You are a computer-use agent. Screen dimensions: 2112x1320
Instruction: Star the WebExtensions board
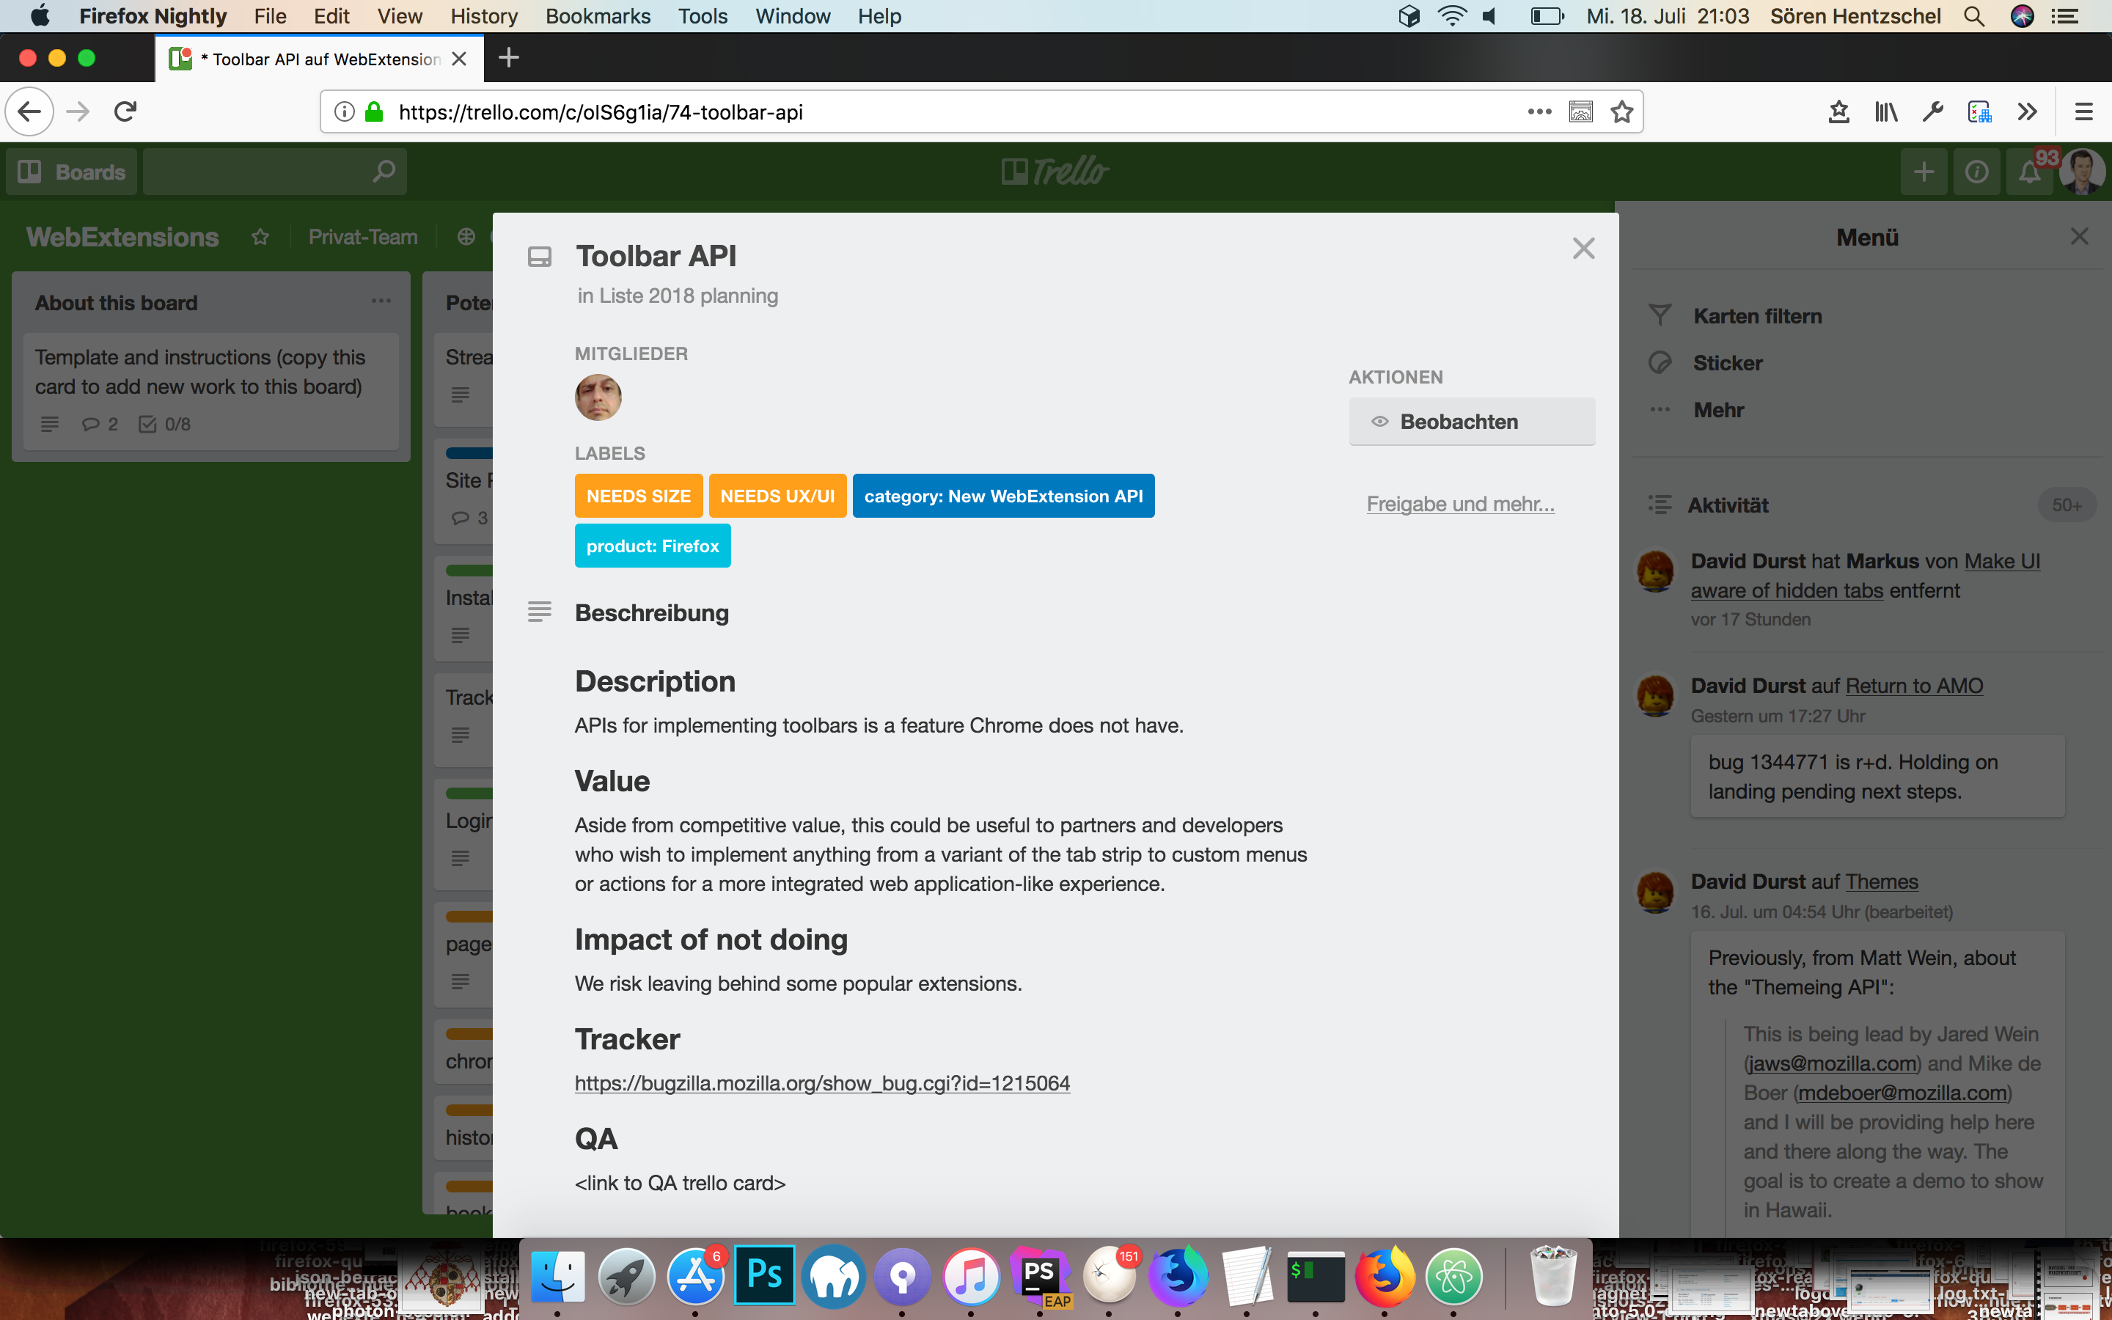click(260, 237)
